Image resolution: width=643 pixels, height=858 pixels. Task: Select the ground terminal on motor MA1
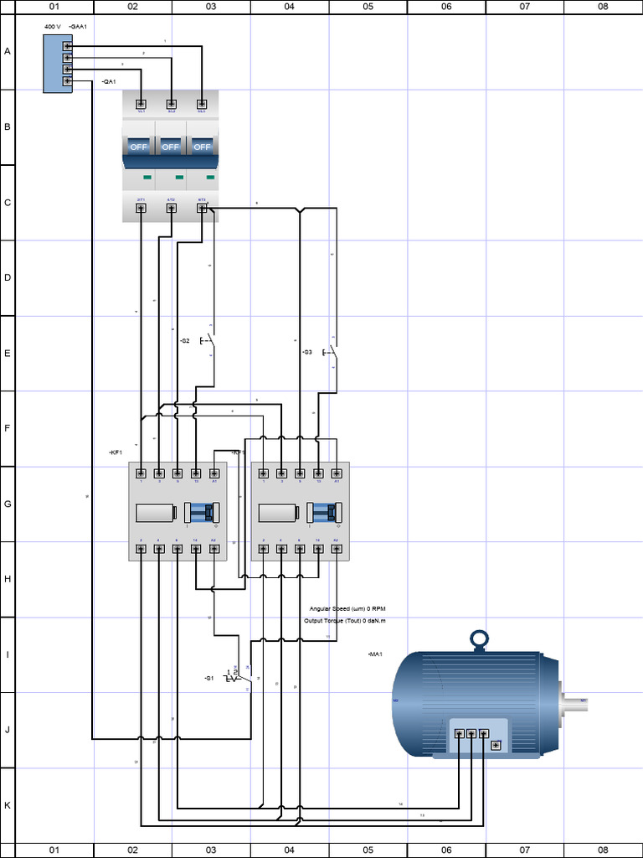click(x=496, y=745)
